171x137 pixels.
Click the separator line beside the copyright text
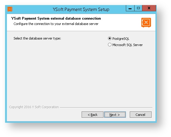point(106,107)
